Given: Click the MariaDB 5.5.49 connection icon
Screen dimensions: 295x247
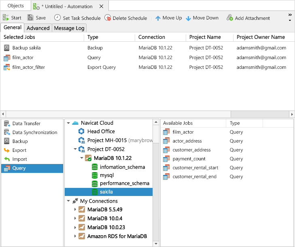Looking at the screenshot, I should (x=82, y=209).
